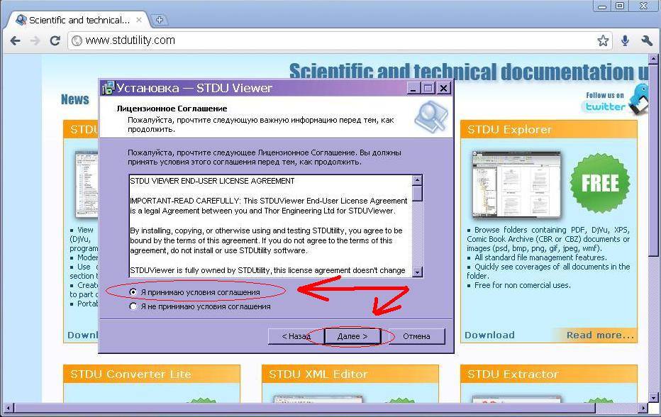This screenshot has height=417, width=661.
Task: Click the license agreement scrollbar thumb
Action: 417,194
